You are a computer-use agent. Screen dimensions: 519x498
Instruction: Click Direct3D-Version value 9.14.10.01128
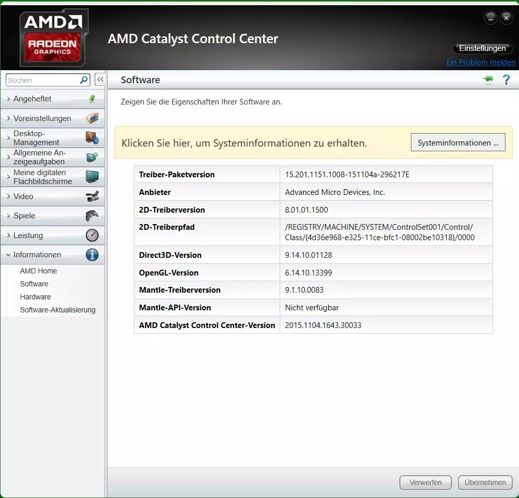[x=308, y=255]
